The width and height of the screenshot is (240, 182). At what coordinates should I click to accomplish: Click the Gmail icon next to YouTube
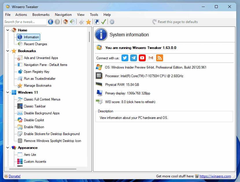click(151, 58)
